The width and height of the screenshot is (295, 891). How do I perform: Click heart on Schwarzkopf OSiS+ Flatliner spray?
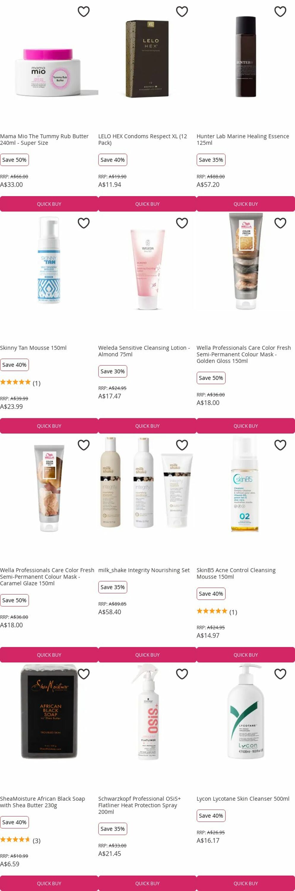pos(182,674)
